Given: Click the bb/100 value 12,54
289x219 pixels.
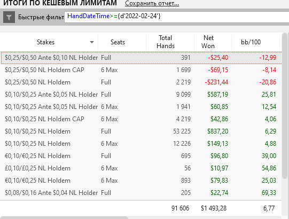Looking at the screenshot, I should coord(269,107).
